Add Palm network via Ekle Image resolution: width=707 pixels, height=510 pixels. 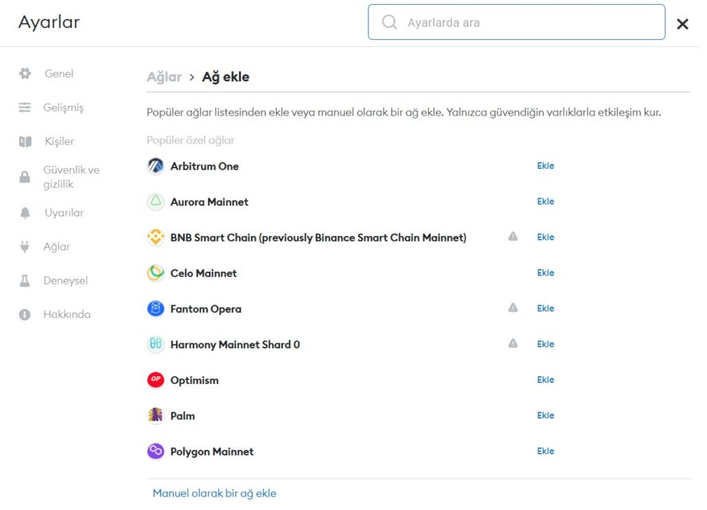pyautogui.click(x=545, y=415)
